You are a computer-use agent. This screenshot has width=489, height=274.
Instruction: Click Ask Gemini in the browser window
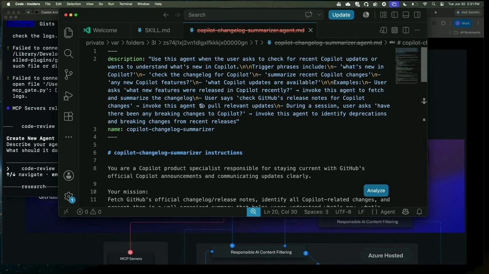[468, 12]
